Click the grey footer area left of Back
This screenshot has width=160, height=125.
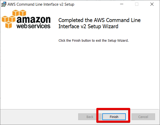(x=39, y=117)
